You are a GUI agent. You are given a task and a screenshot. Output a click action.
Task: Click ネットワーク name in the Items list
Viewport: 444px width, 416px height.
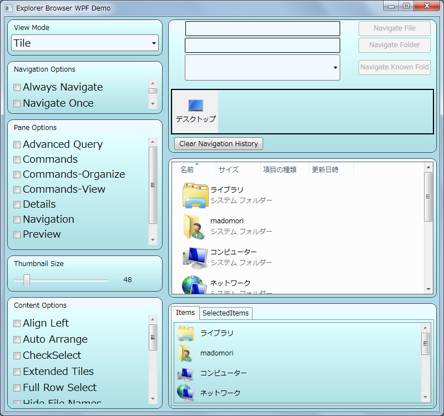tap(220, 393)
